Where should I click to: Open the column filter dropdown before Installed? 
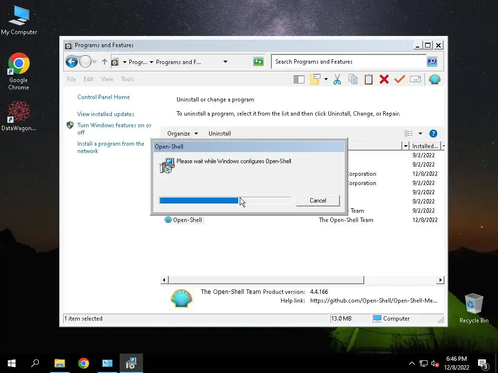(406, 146)
